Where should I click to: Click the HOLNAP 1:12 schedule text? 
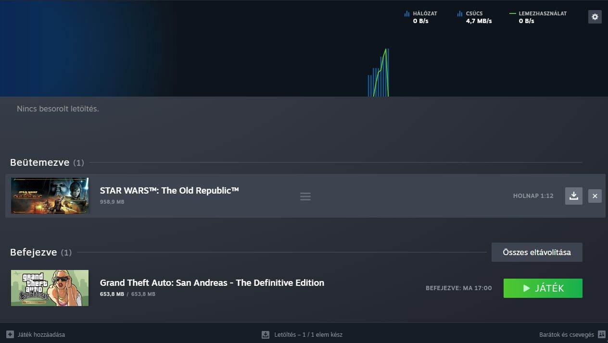click(x=533, y=196)
